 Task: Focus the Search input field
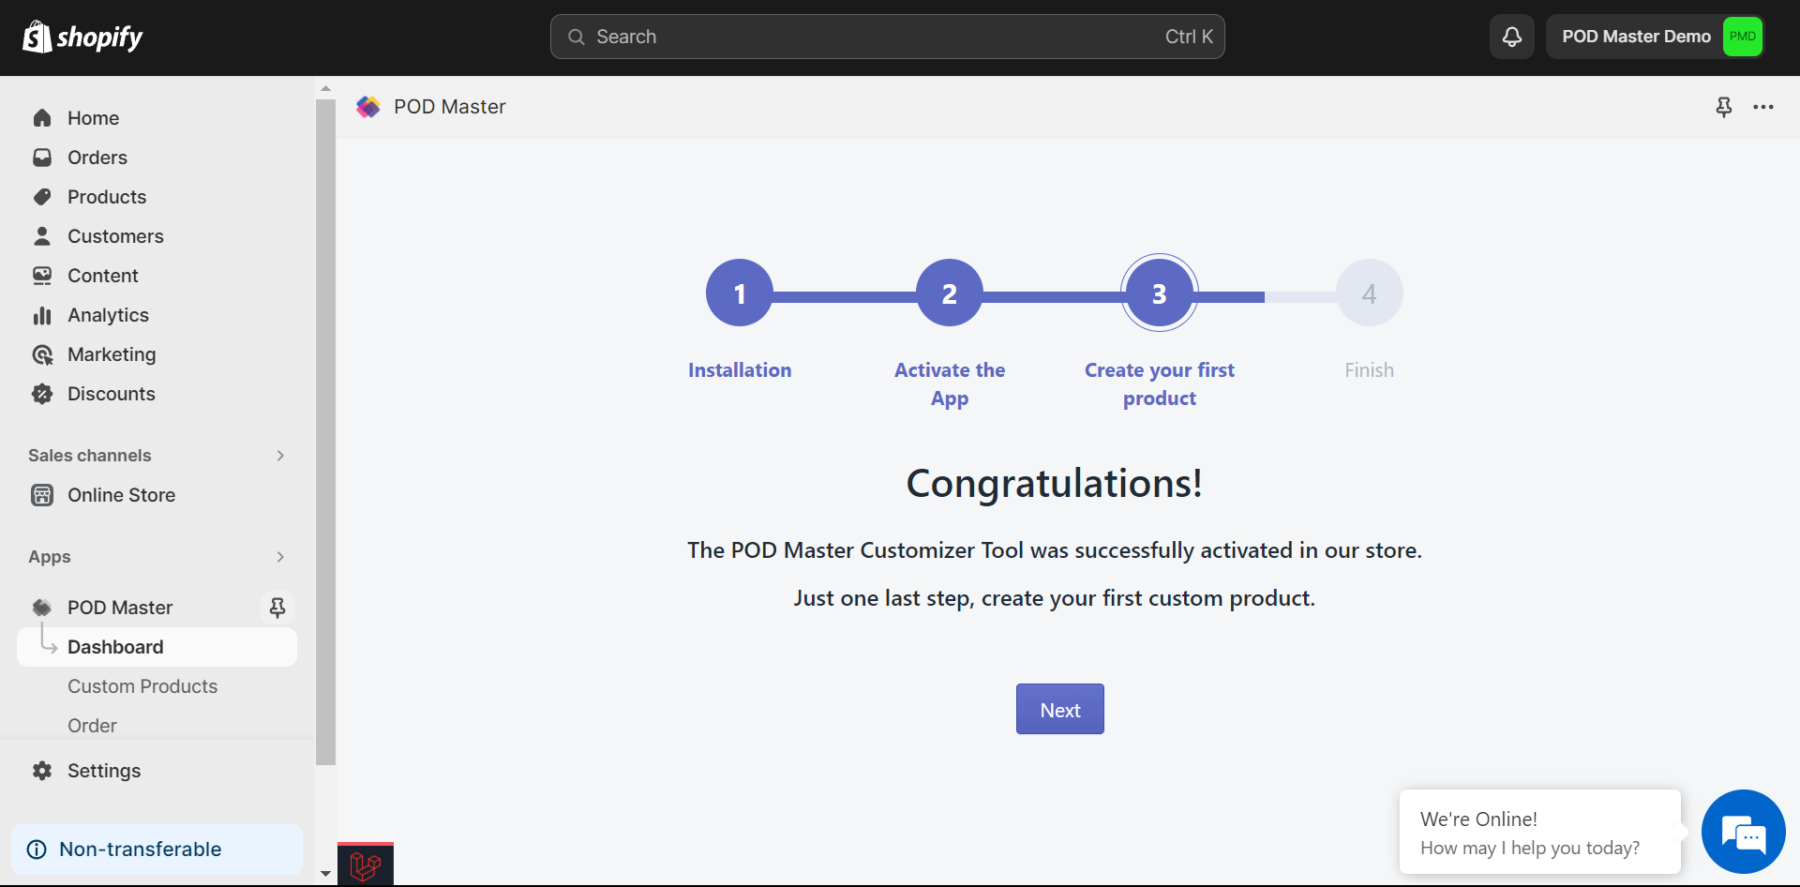click(x=887, y=37)
